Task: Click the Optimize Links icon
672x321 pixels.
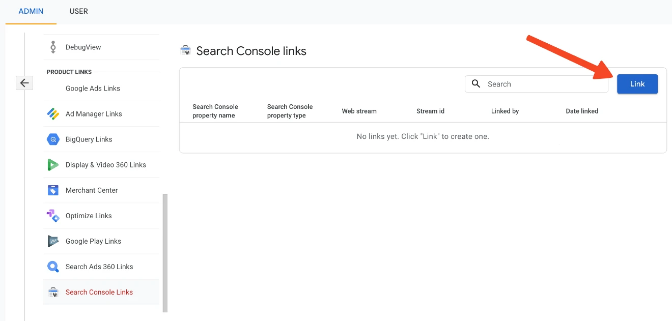Action: (x=53, y=216)
